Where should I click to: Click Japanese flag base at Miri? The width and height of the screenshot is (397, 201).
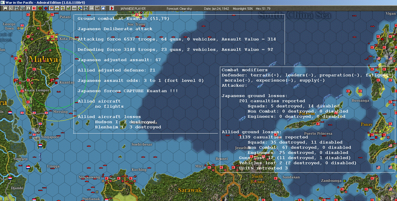(209, 167)
